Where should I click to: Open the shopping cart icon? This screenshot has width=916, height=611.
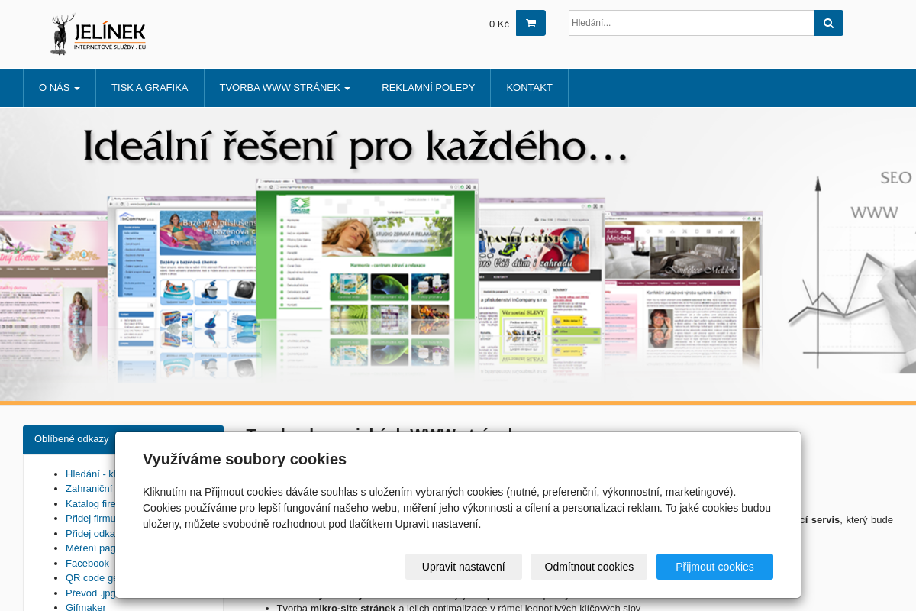[x=530, y=23]
